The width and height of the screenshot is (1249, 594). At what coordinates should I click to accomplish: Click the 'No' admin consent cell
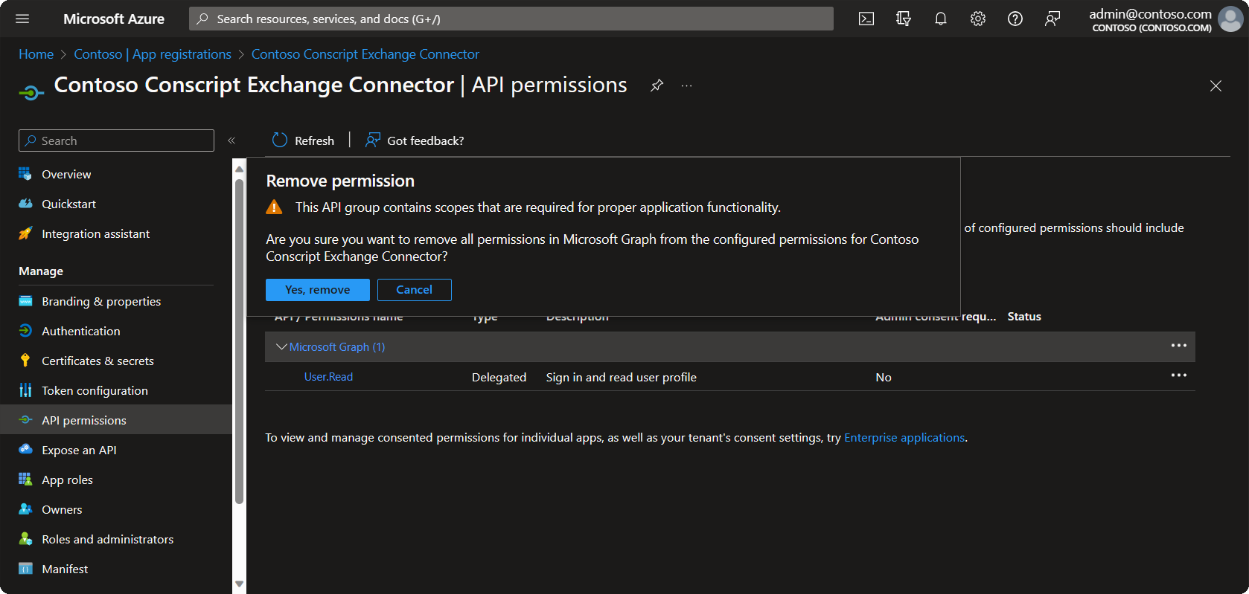[x=884, y=378]
